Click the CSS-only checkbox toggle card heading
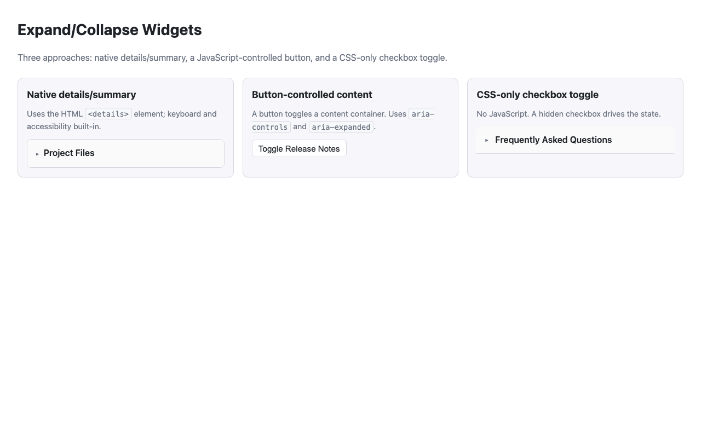This screenshot has width=701, height=438. click(x=537, y=95)
